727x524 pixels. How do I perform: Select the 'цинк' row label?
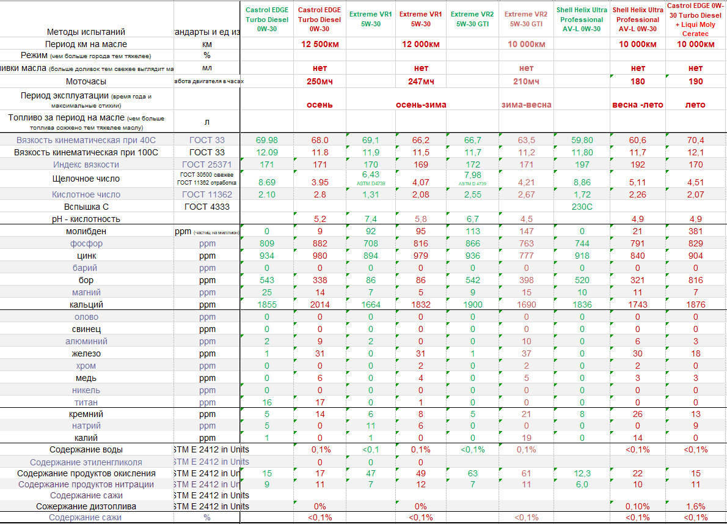click(86, 256)
